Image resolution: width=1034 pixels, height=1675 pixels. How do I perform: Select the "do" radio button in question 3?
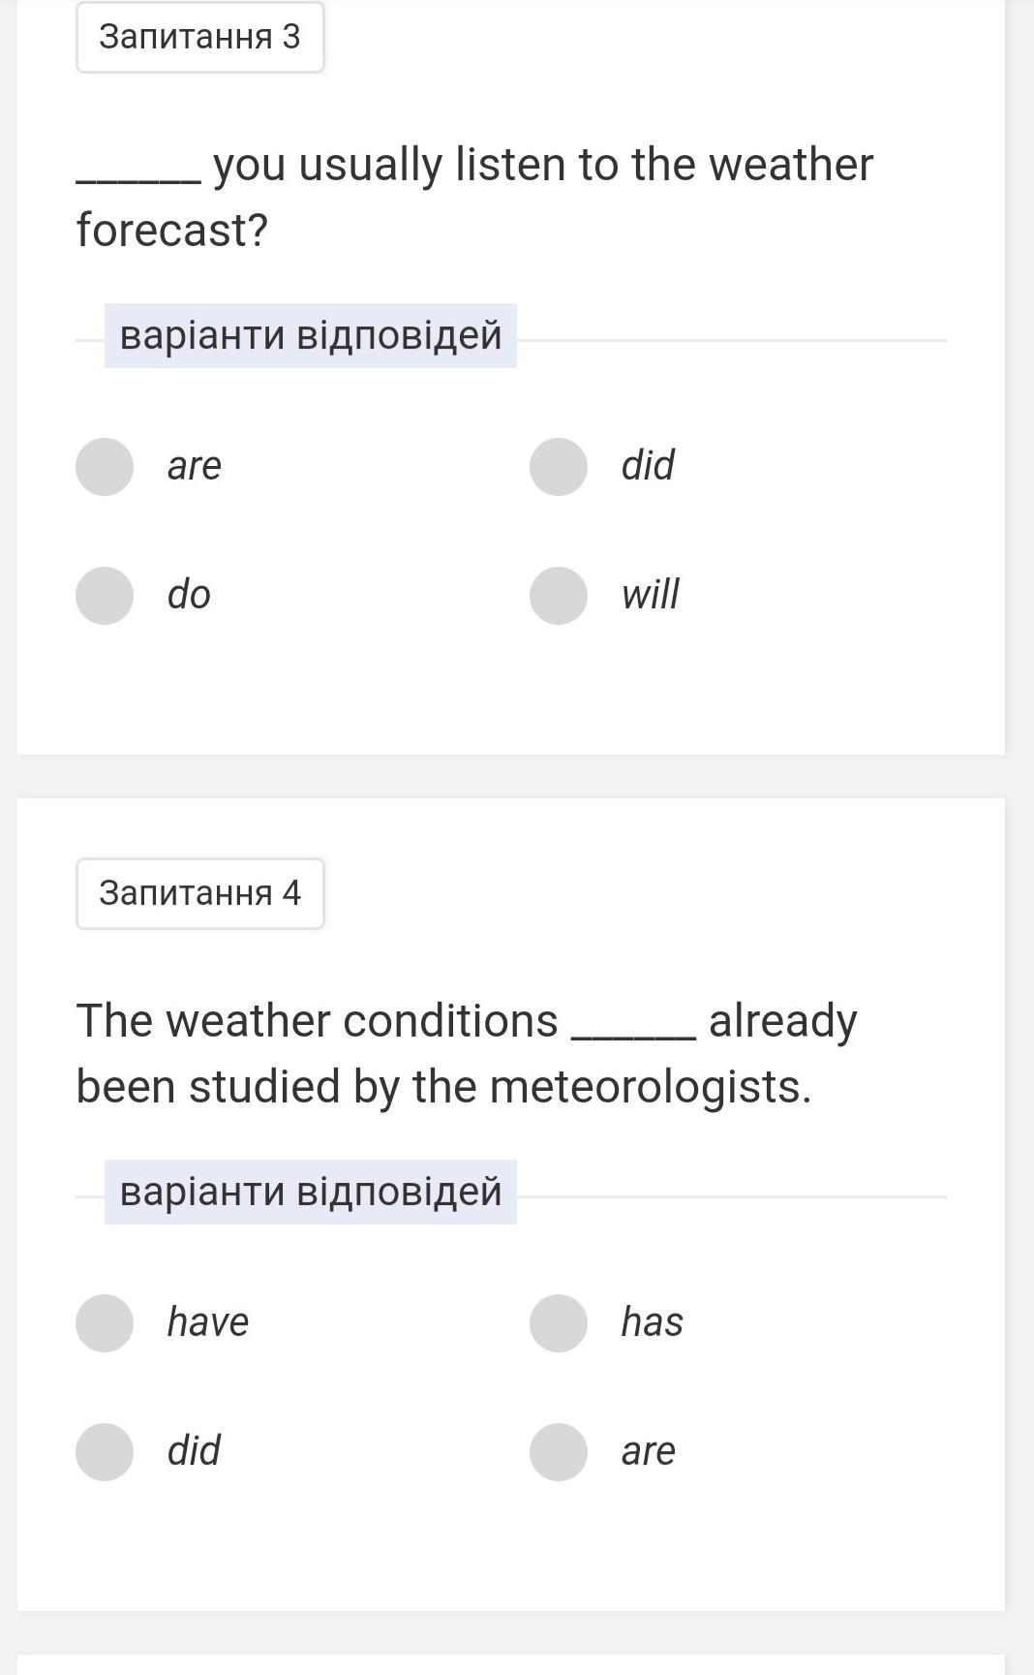click(105, 596)
